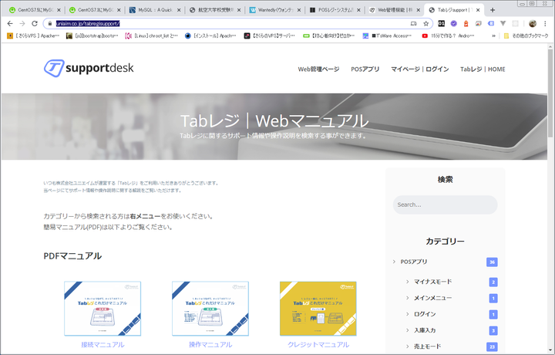Open the 入庫入力 category link
555x355 pixels.
point(425,330)
